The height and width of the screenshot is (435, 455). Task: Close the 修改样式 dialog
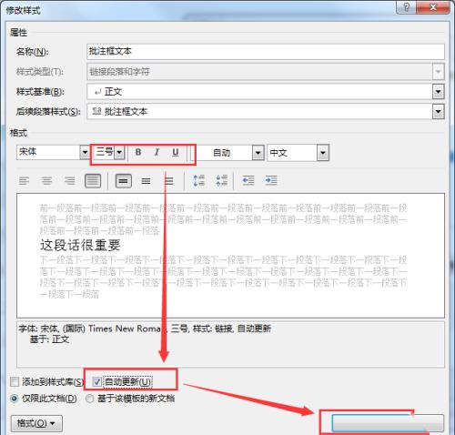point(433,7)
